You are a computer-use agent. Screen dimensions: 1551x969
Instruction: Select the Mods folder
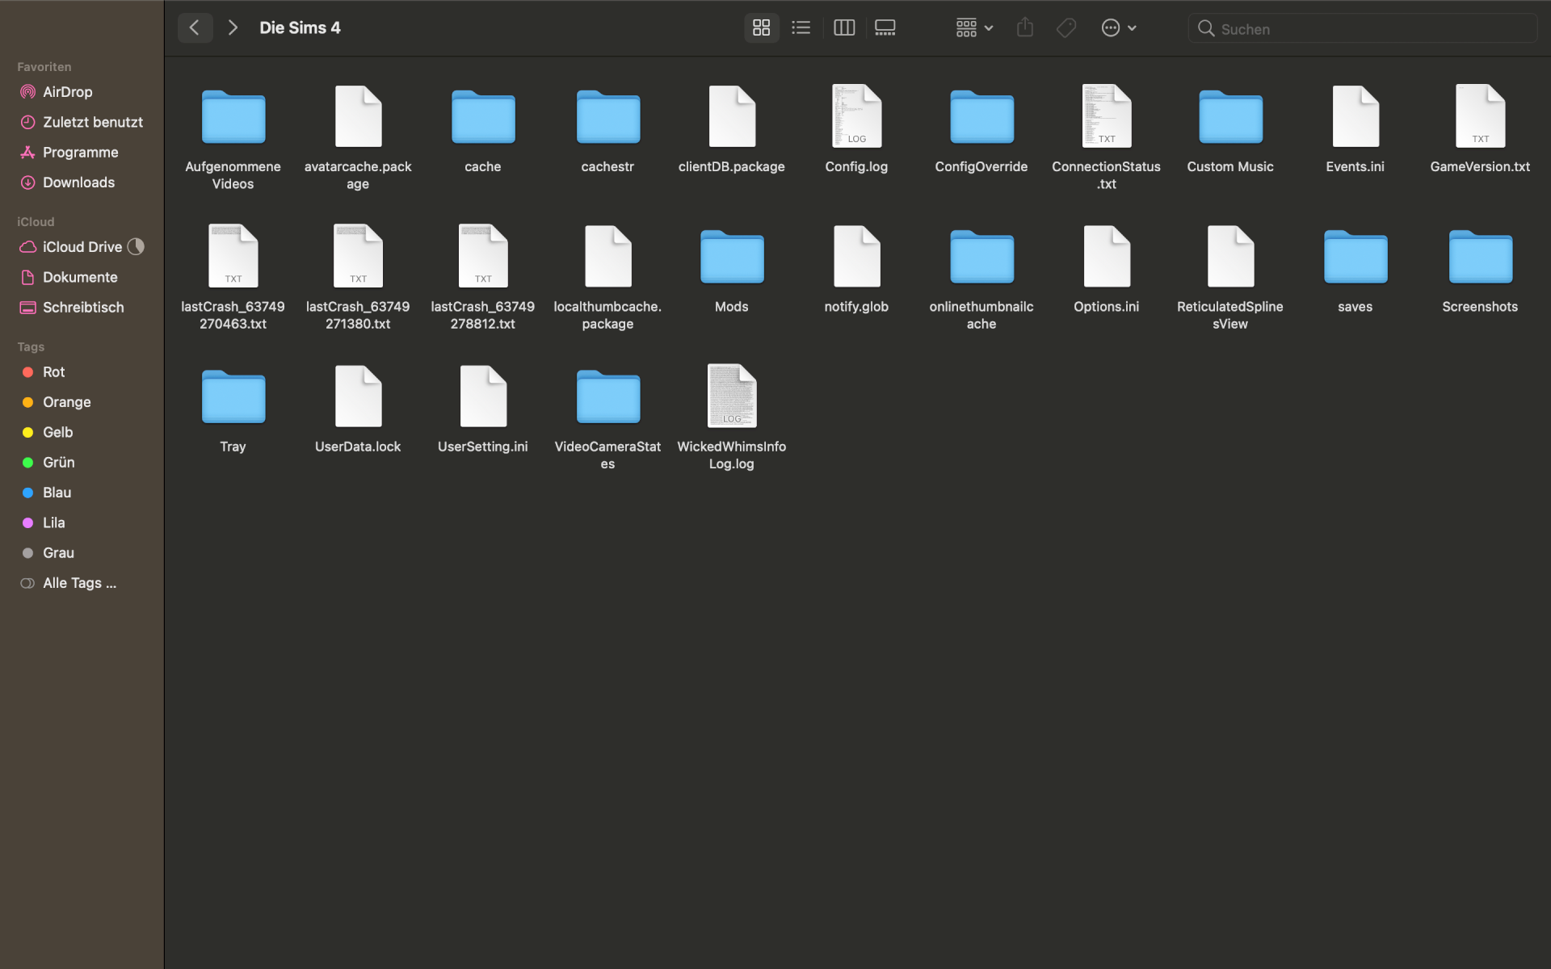732,258
